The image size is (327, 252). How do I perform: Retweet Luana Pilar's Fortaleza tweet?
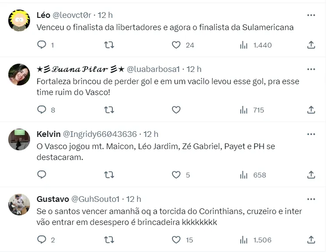[x=109, y=110]
